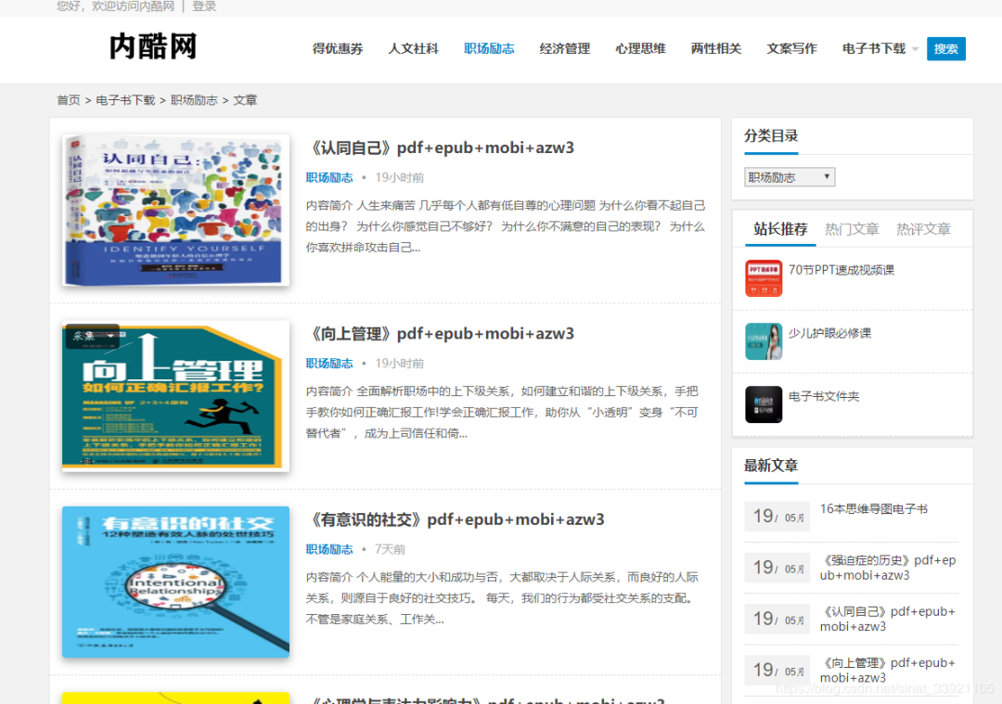Viewport: 1002px width, 704px height.
Task: Click the 7天前 timestamp under 有意识的社交
Action: (390, 549)
